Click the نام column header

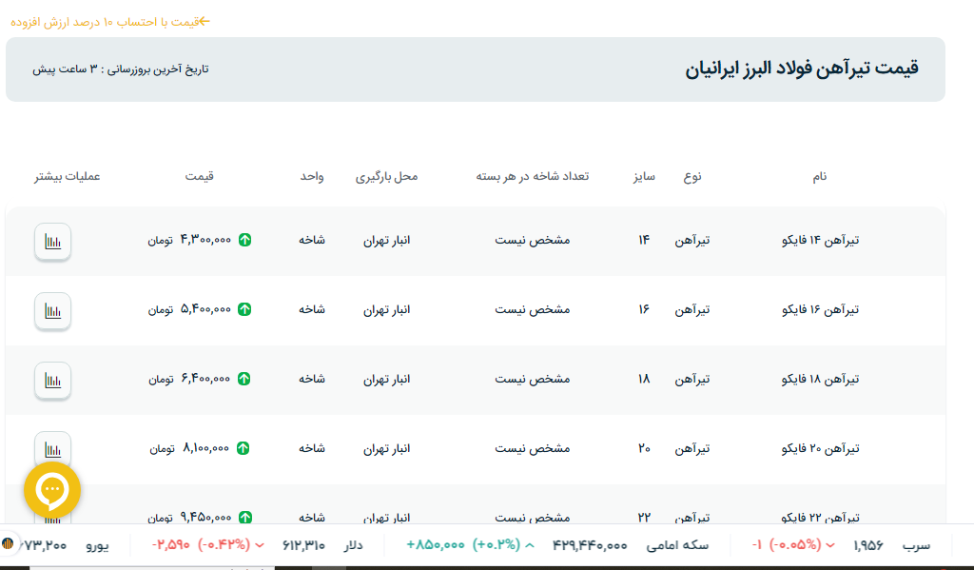[x=819, y=177]
